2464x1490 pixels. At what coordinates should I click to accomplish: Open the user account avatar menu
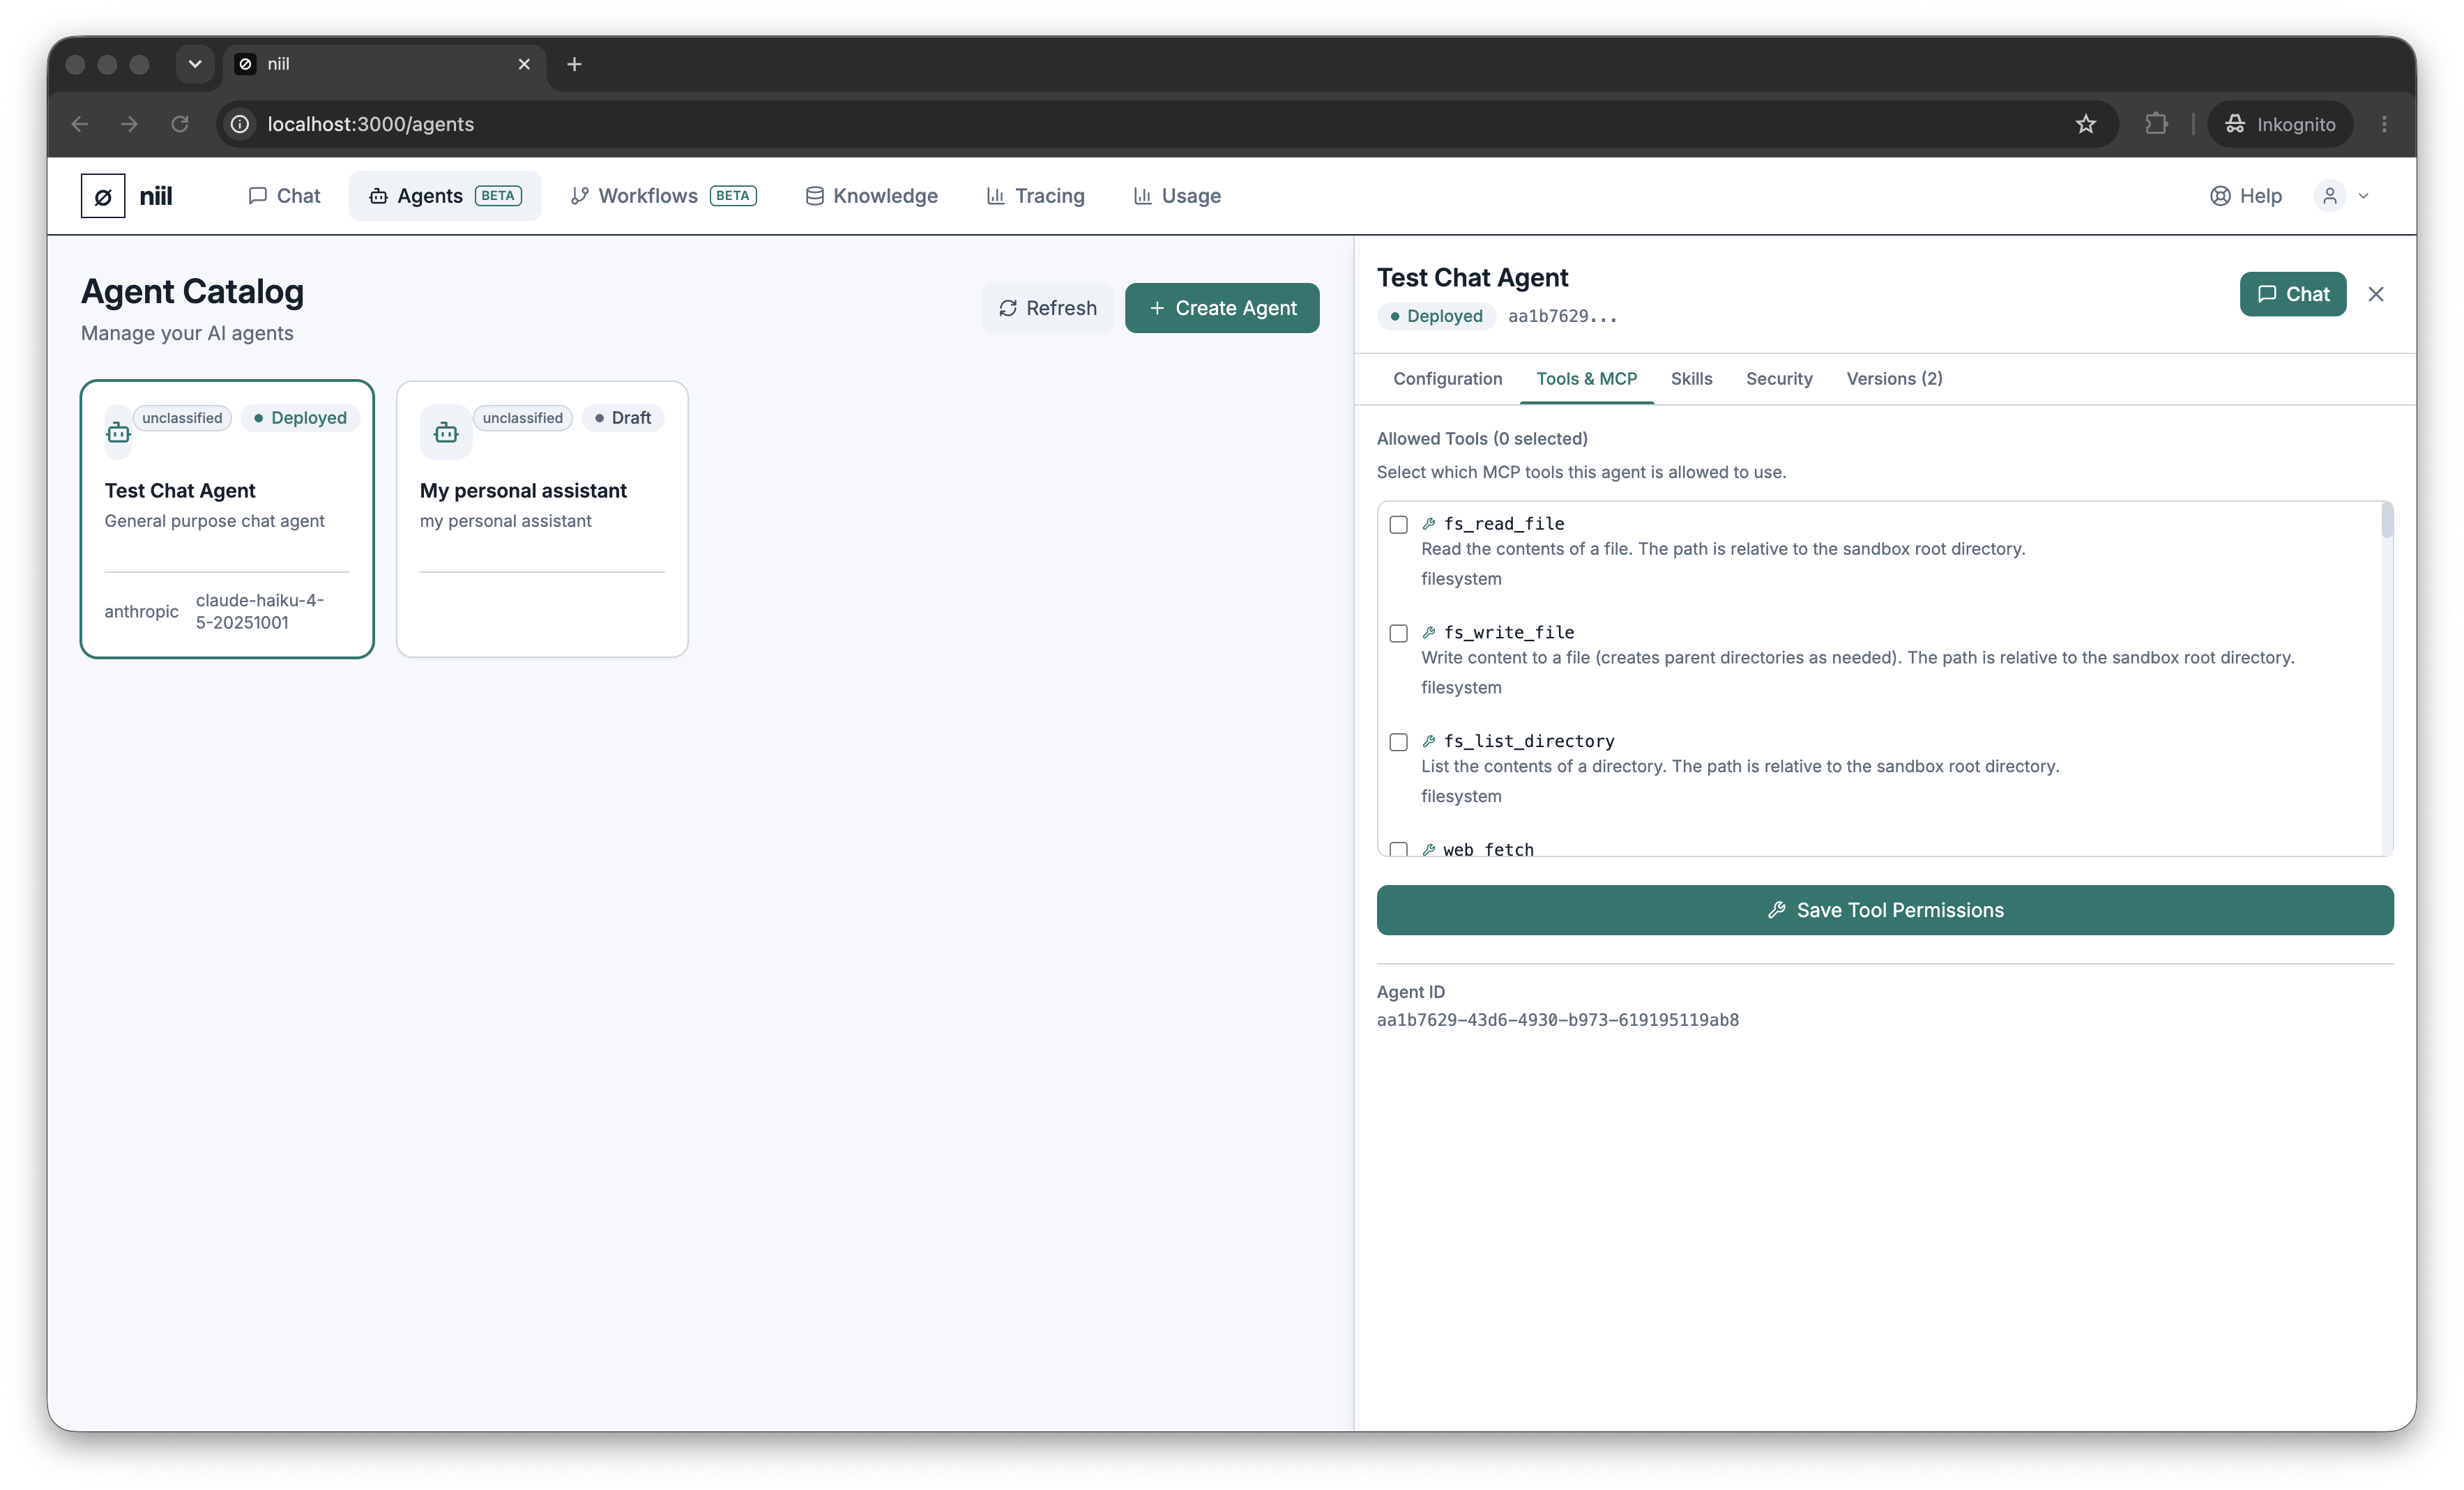pyautogui.click(x=2330, y=196)
